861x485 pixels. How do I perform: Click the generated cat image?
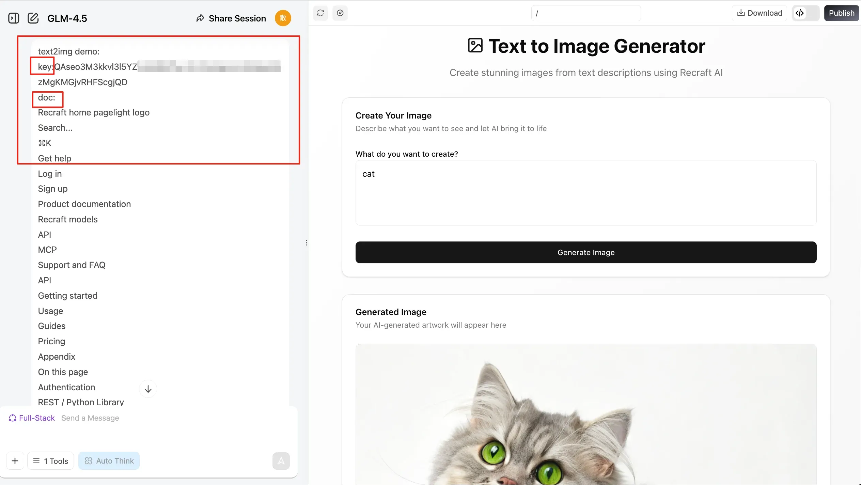coord(586,414)
